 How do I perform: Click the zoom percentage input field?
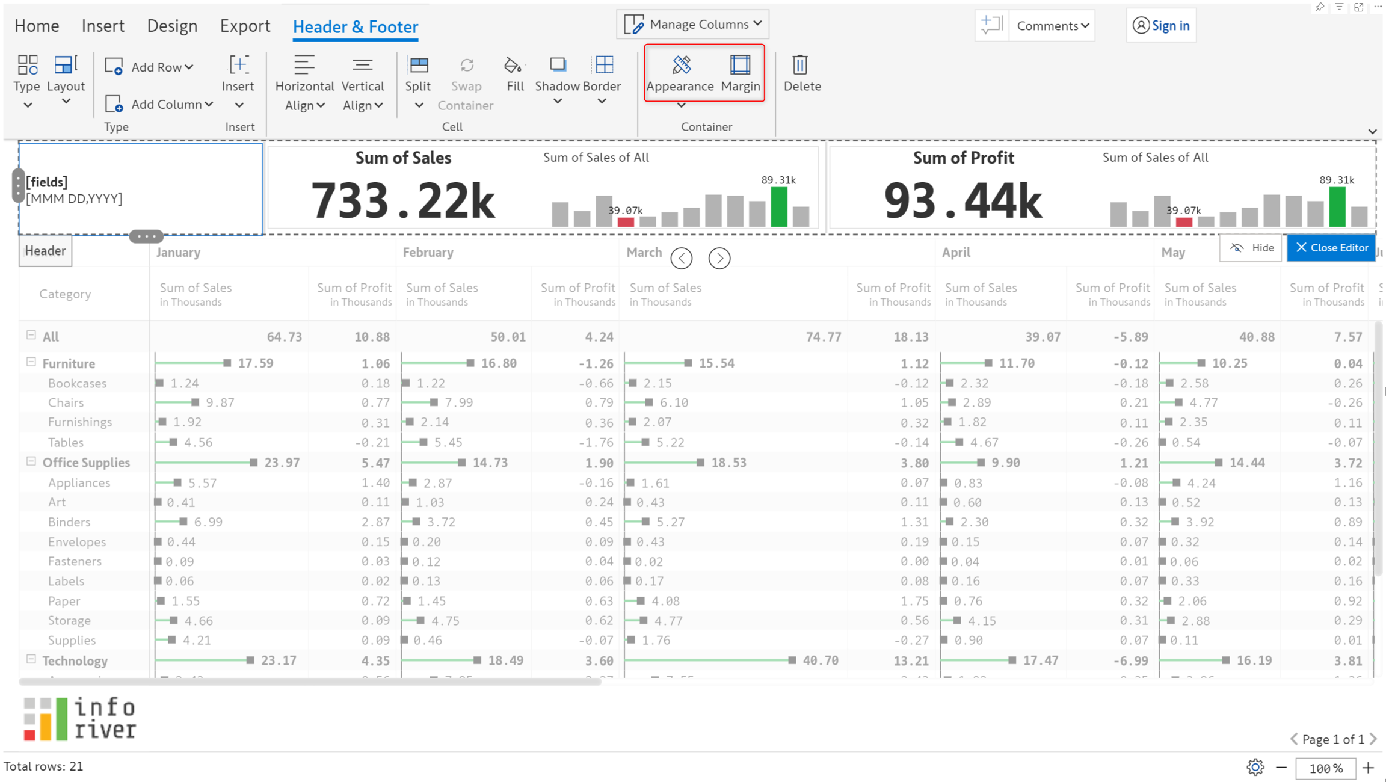tap(1325, 768)
